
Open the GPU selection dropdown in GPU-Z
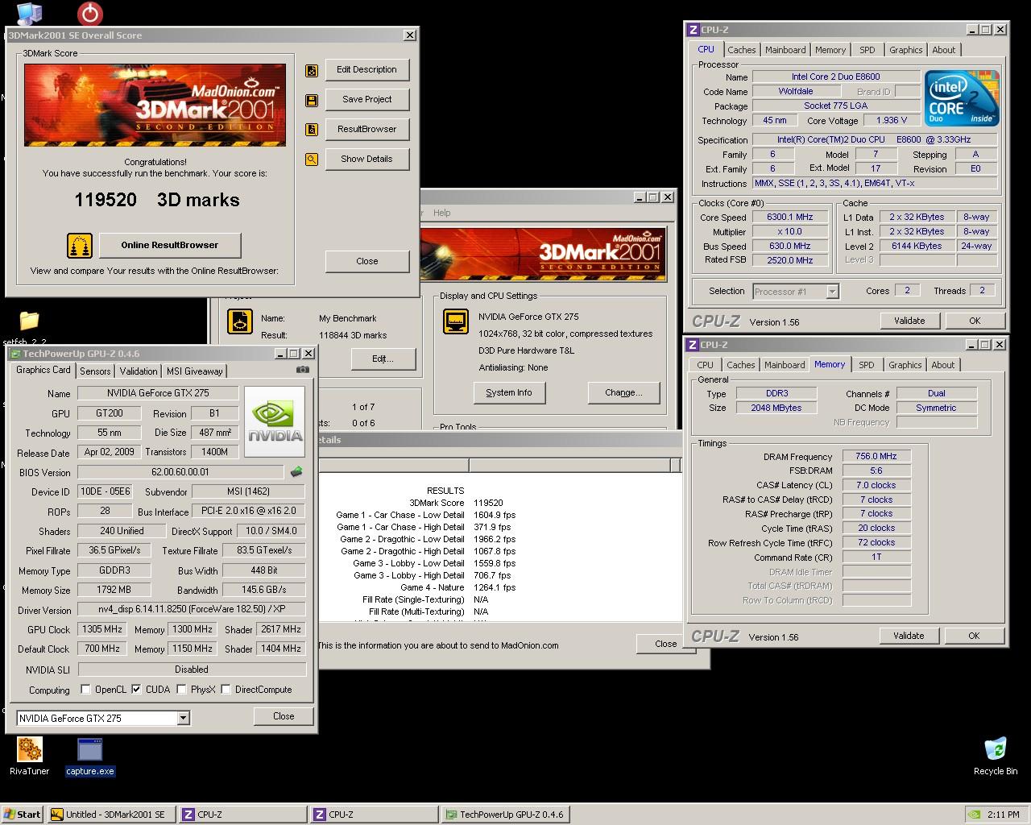pyautogui.click(x=184, y=718)
